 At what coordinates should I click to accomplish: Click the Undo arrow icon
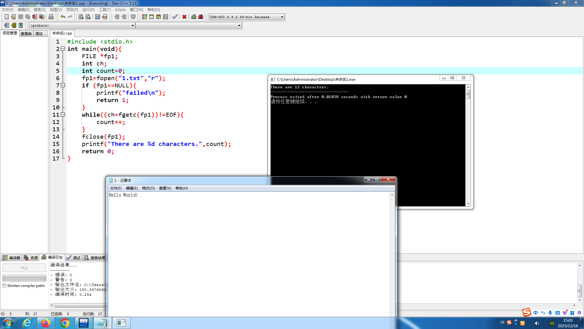coord(63,17)
